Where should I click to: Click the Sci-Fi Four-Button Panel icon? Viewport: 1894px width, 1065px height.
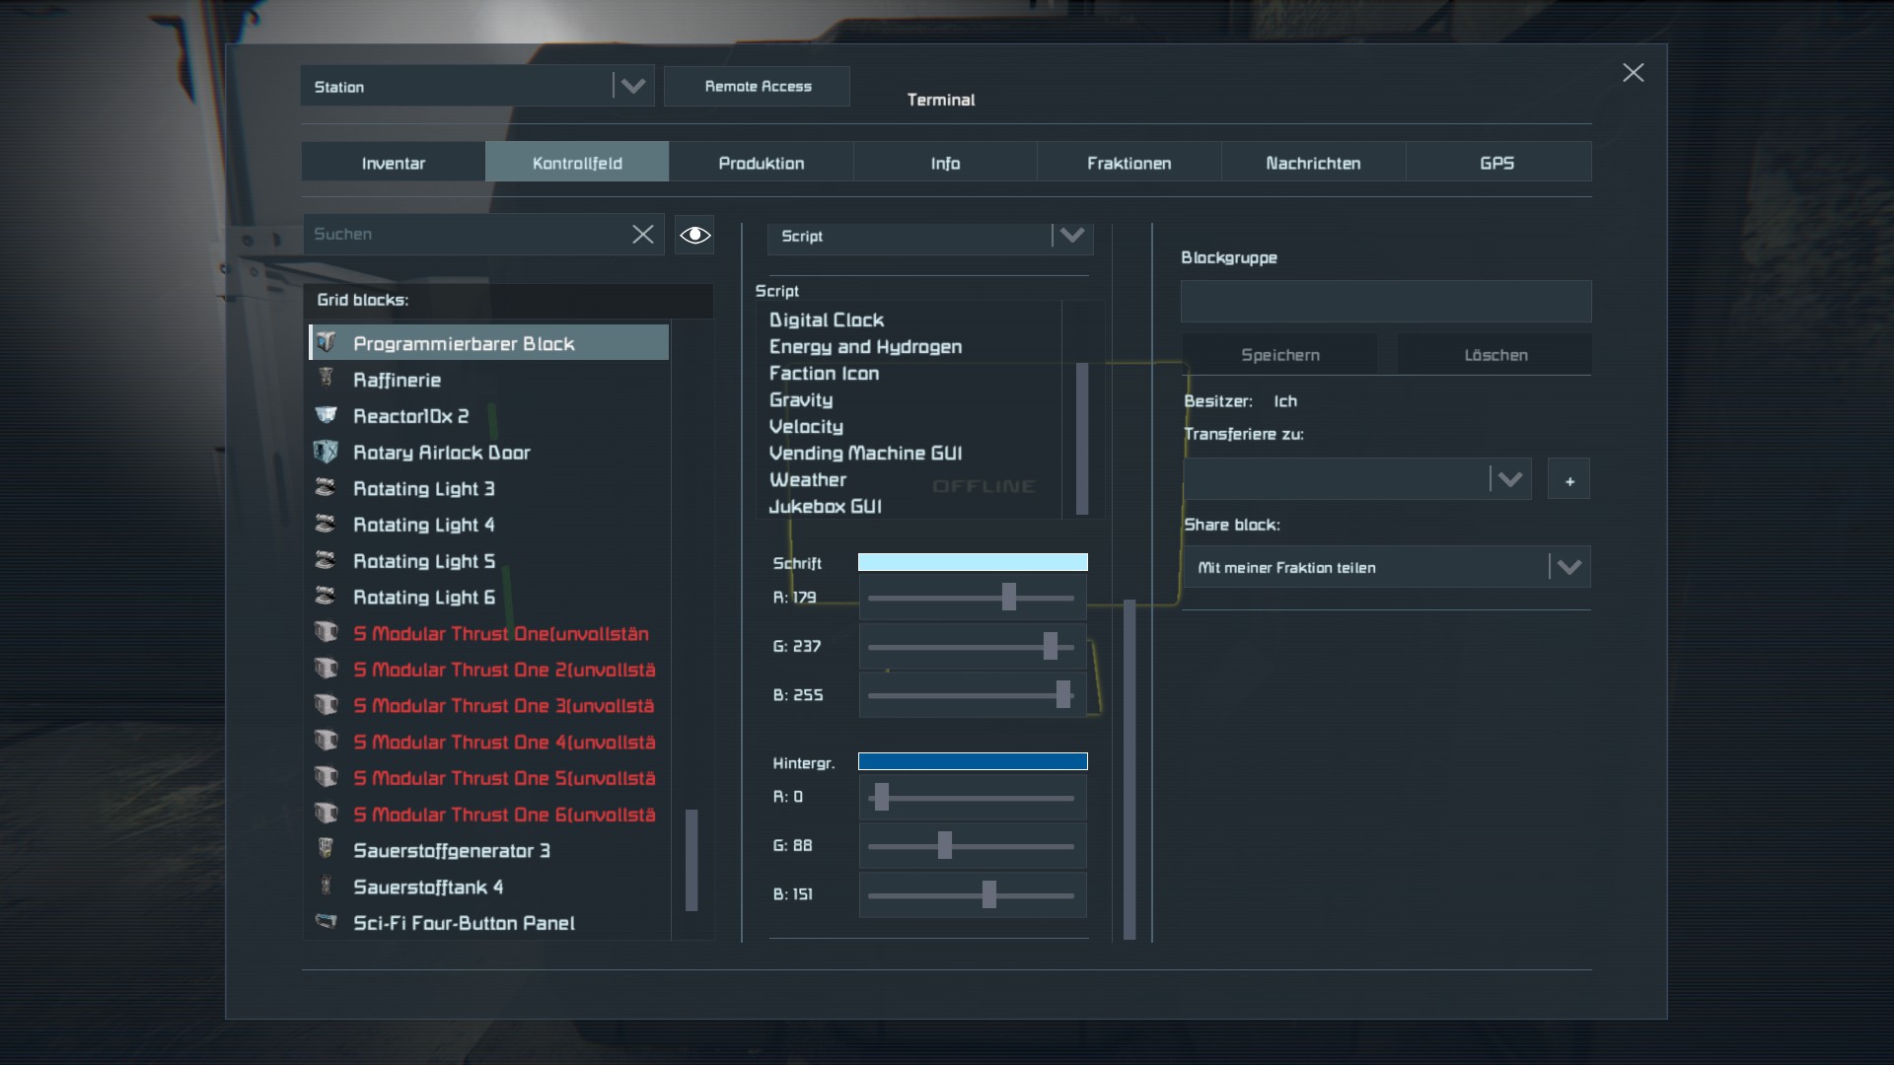[x=327, y=921]
